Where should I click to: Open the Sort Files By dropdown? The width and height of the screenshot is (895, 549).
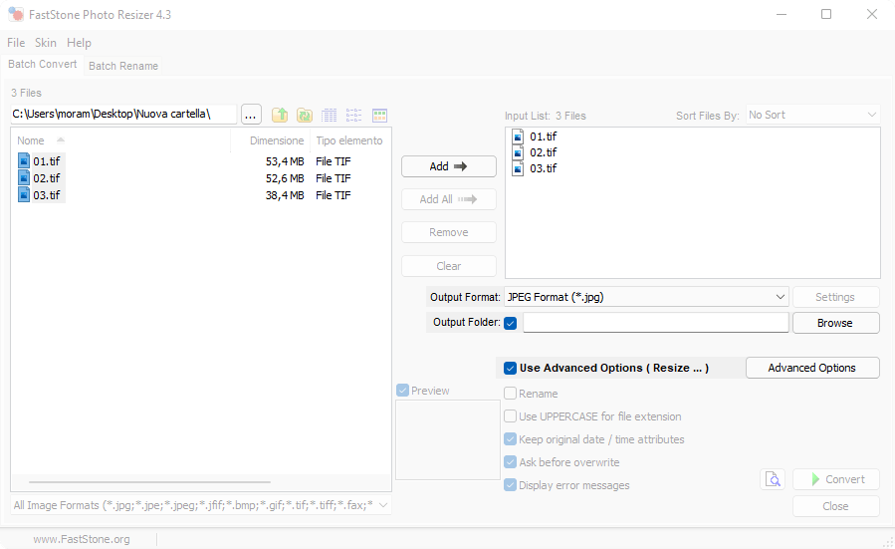pos(812,115)
